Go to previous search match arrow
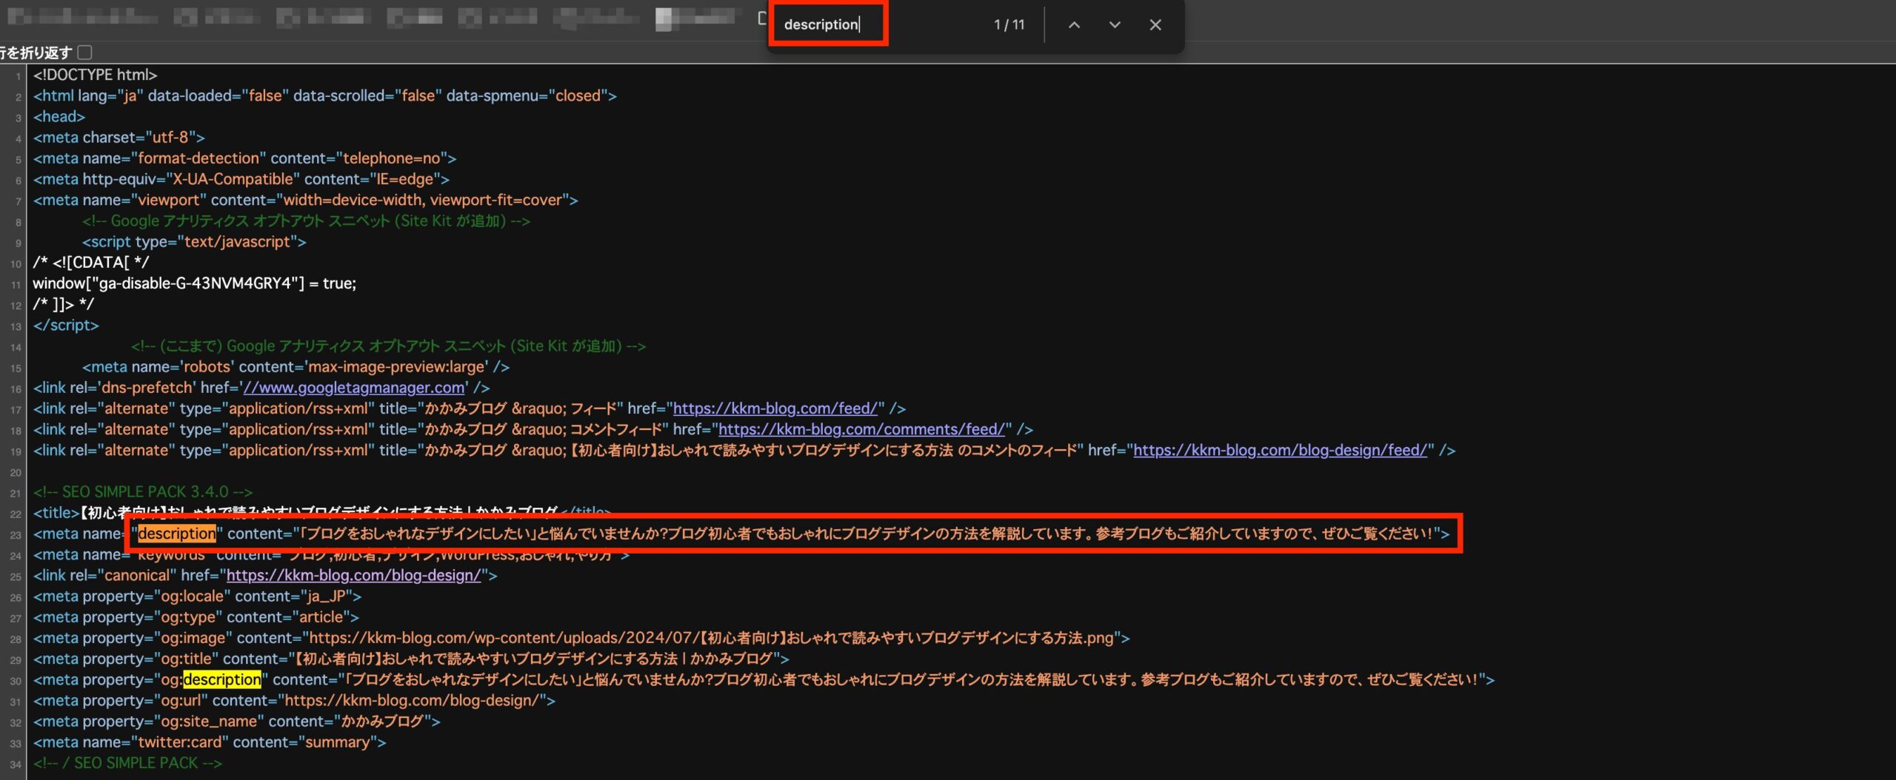 (1074, 25)
